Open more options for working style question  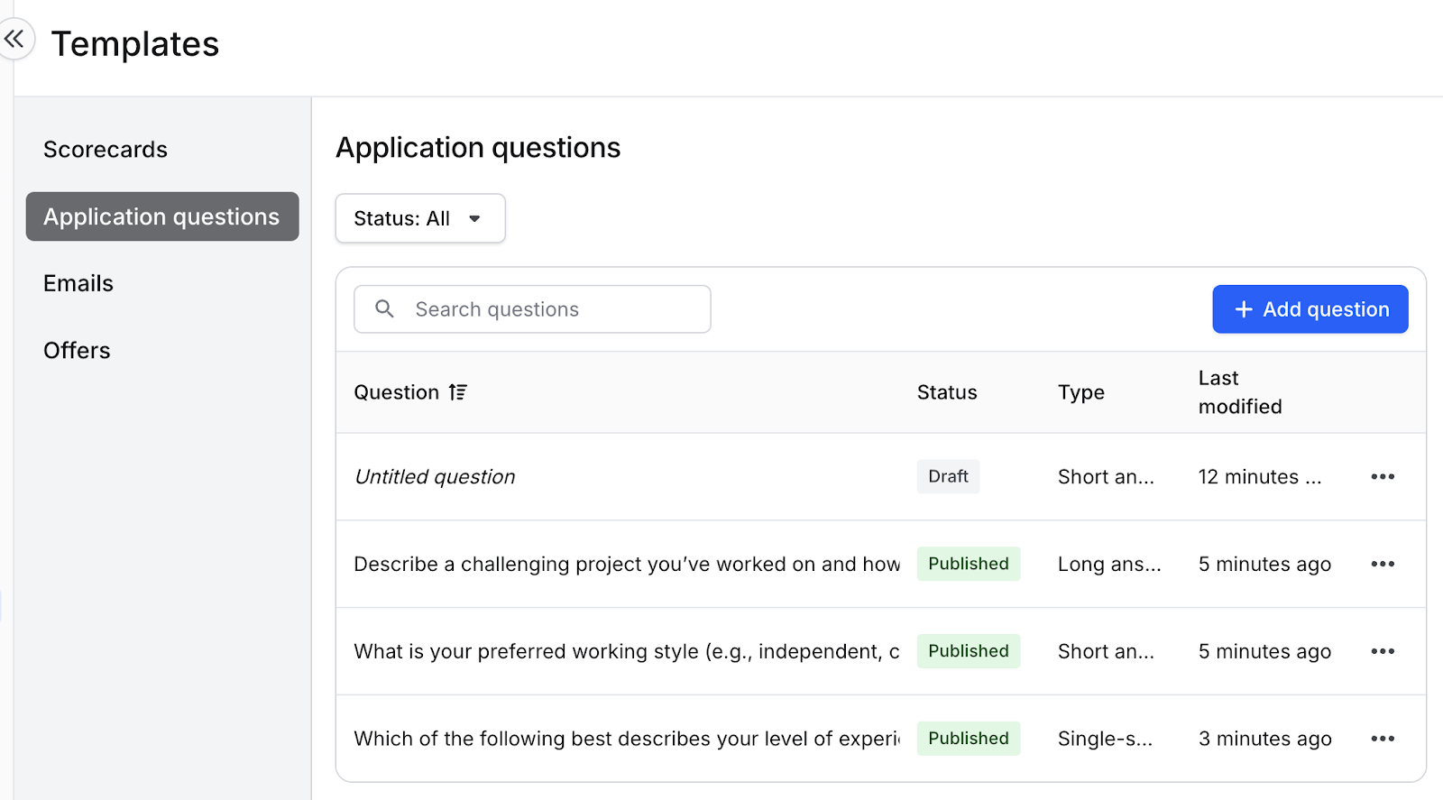[1382, 651]
